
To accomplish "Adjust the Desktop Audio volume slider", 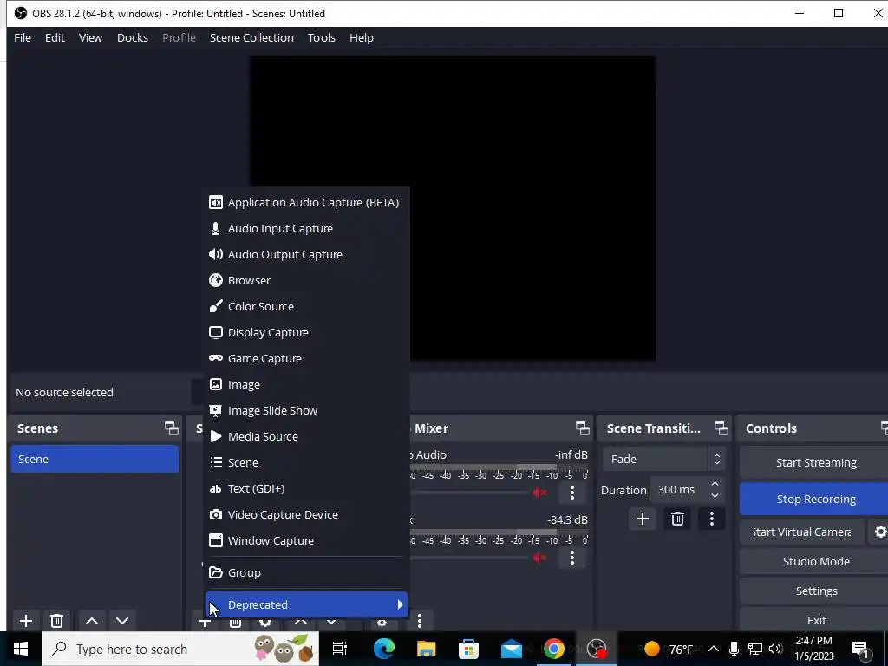I will tap(469, 493).
